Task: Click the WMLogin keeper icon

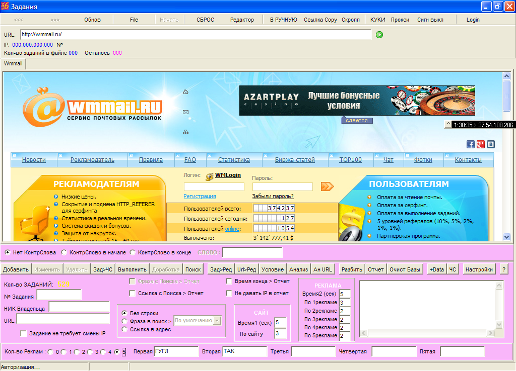Action: [209, 177]
